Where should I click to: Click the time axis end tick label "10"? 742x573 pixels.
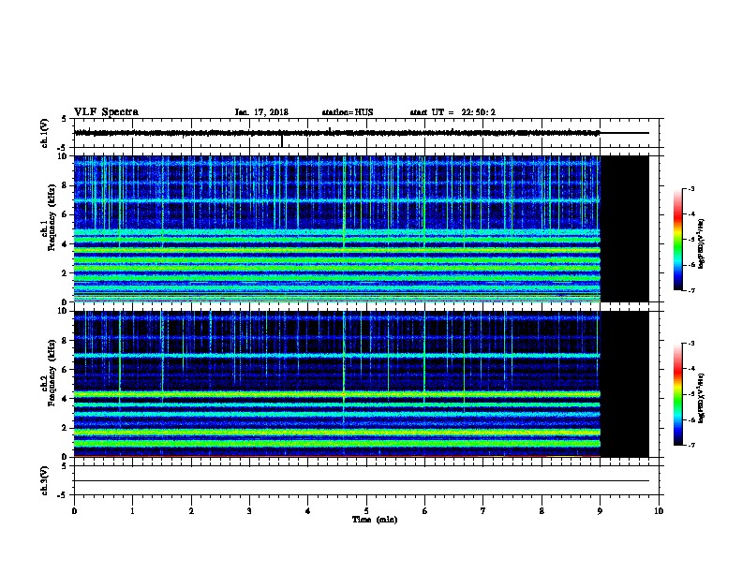tap(659, 511)
